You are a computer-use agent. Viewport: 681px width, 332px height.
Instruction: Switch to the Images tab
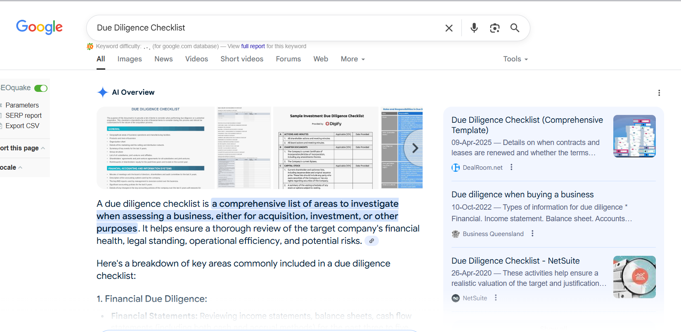tap(129, 59)
